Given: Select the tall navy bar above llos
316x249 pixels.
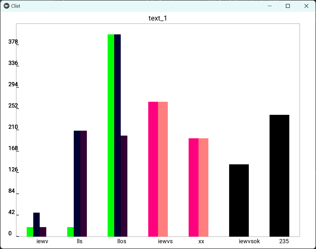Looking at the screenshot, I should point(118,135).
